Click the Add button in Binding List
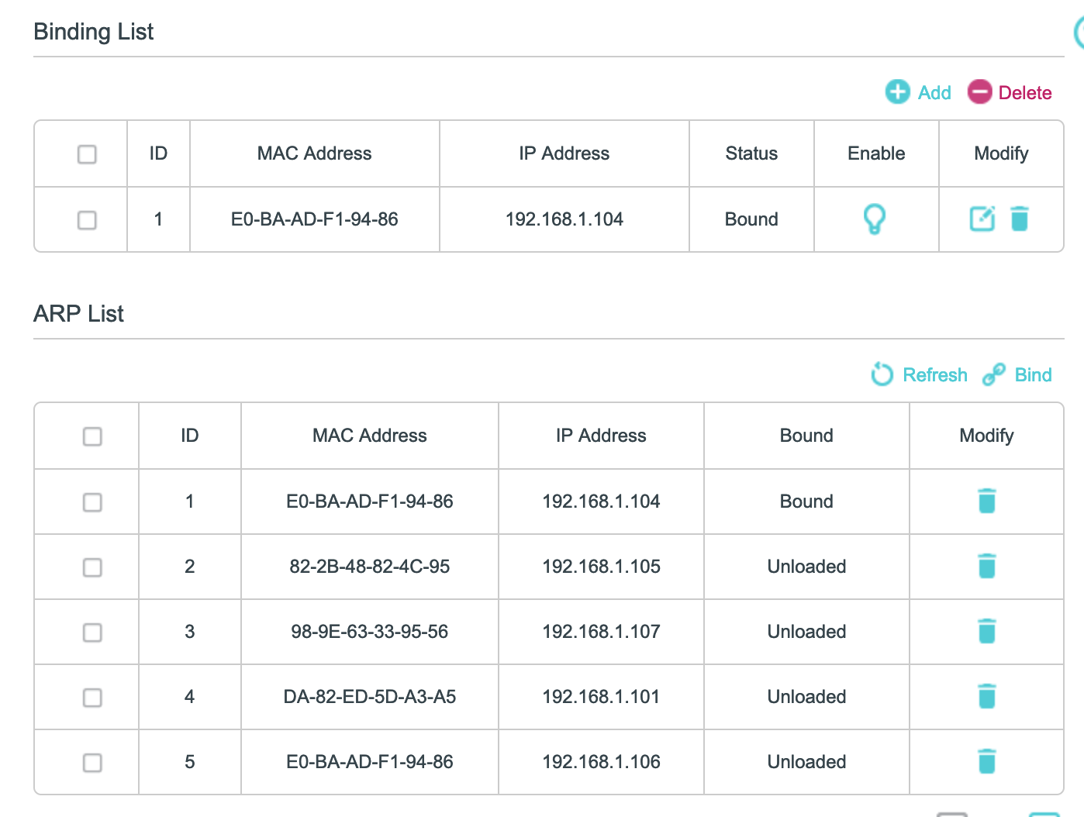 [x=918, y=92]
